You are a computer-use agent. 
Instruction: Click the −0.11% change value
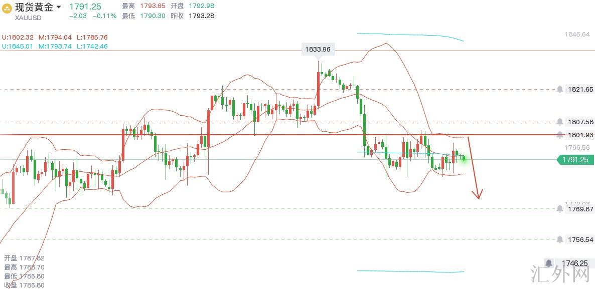pos(104,16)
